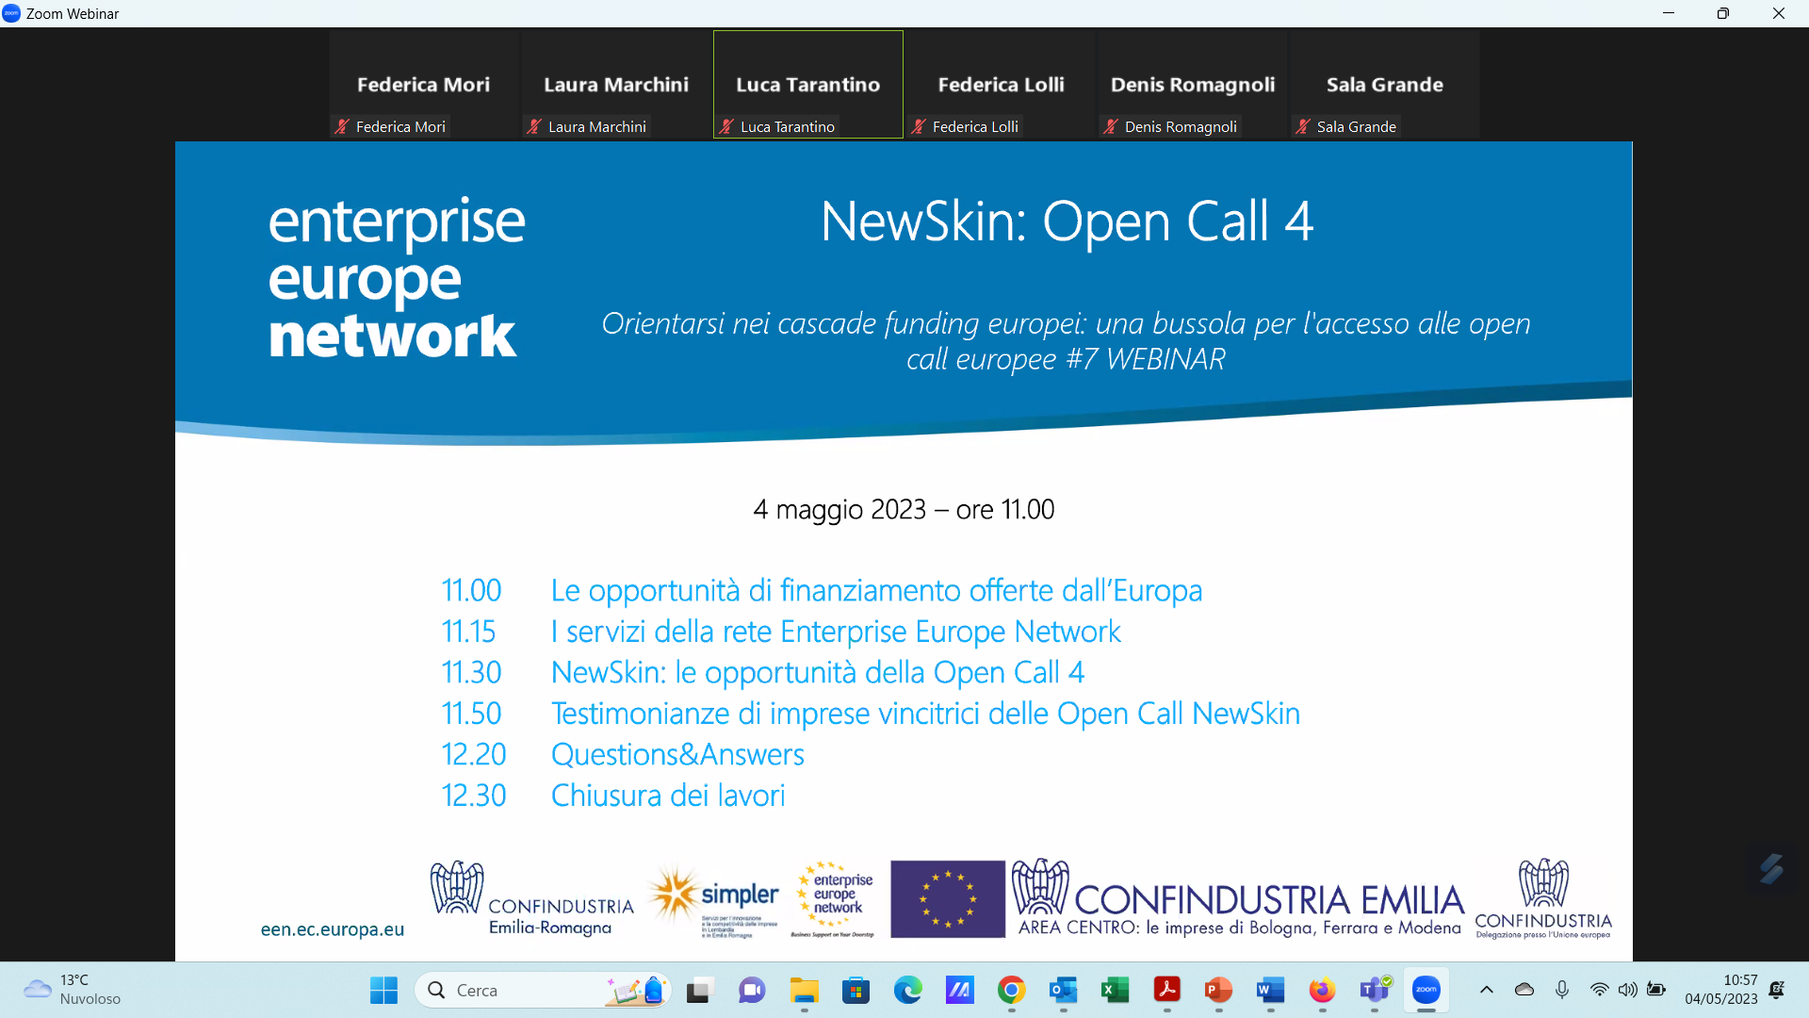The height and width of the screenshot is (1018, 1809).
Task: Open Firefox from the taskbar
Action: point(1322,990)
